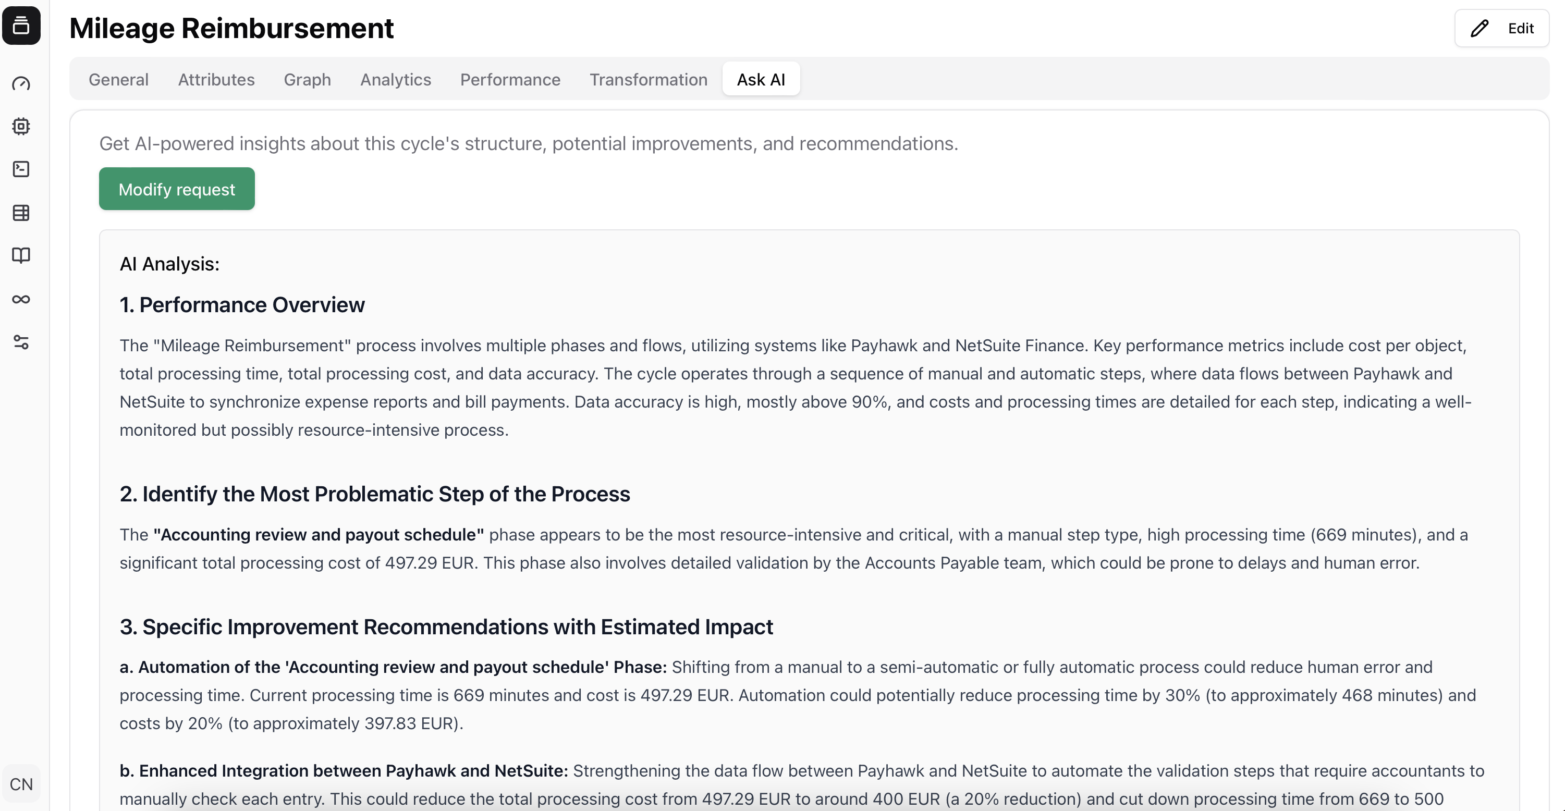Select the Analytics tab
This screenshot has height=811, width=1565.
point(396,79)
